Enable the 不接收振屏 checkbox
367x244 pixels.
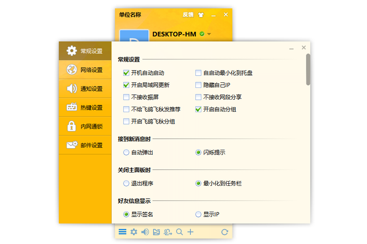click(x=126, y=97)
